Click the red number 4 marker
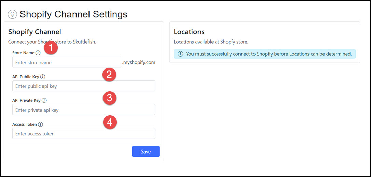Viewport: 371px width, 177px height. tap(110, 122)
